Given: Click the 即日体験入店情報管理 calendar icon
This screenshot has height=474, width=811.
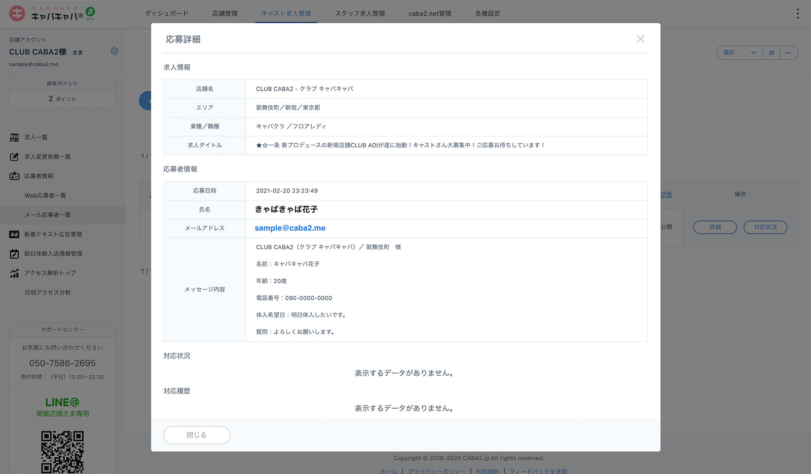Looking at the screenshot, I should click(x=14, y=254).
